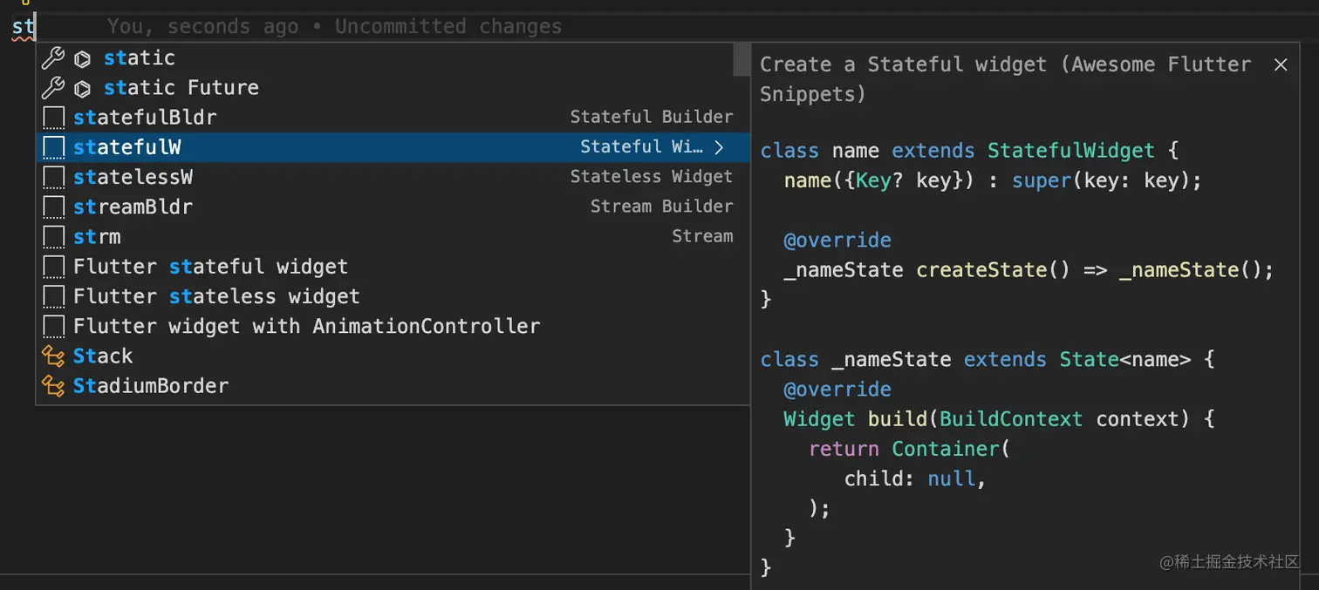Click the snippet icon for statelessW
1319x590 pixels.
click(x=54, y=177)
